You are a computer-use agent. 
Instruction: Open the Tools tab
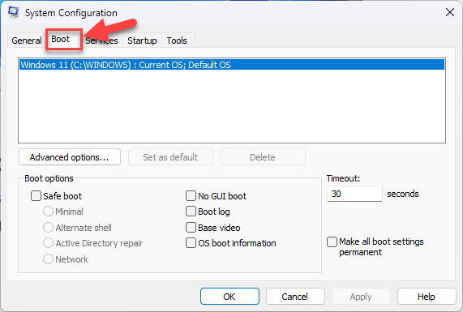177,41
